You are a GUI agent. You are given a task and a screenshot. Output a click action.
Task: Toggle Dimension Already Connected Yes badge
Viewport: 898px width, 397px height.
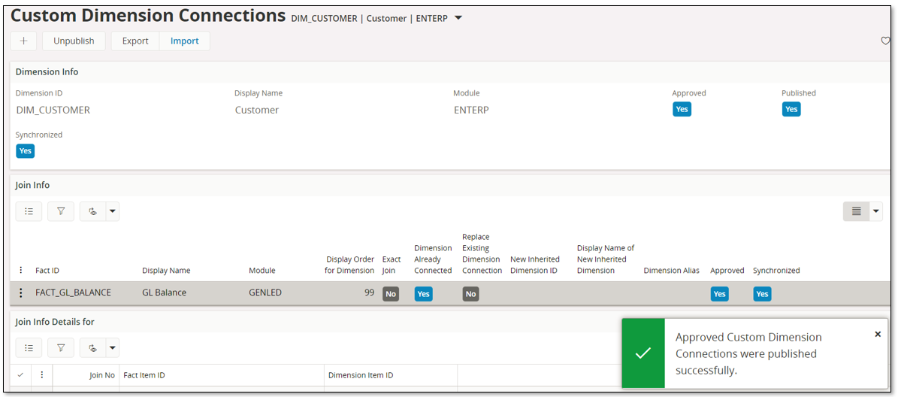423,294
